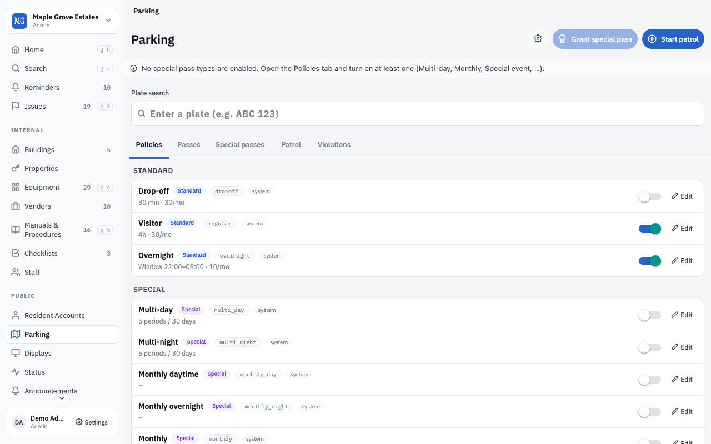Enable the Monthly overnight policy toggle
The height and width of the screenshot is (444, 711).
point(650,412)
